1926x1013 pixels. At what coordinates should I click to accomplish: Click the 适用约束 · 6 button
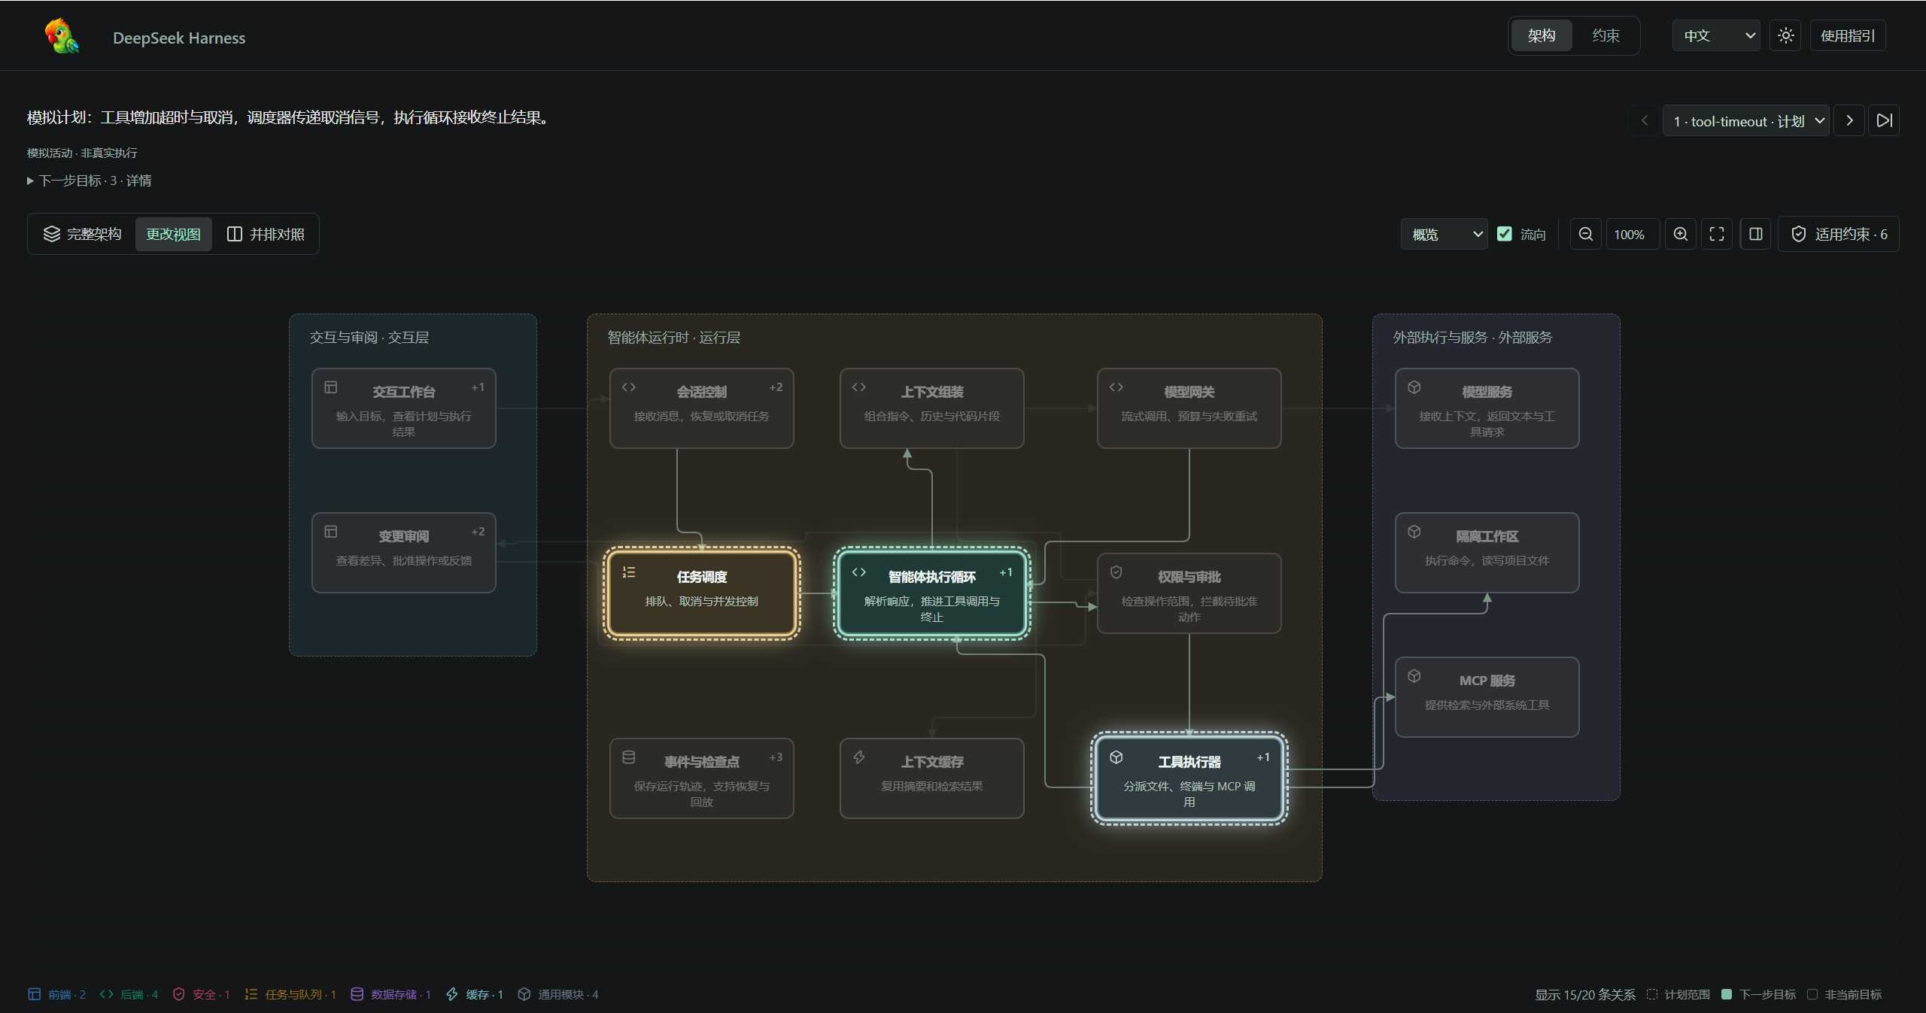1838,235
